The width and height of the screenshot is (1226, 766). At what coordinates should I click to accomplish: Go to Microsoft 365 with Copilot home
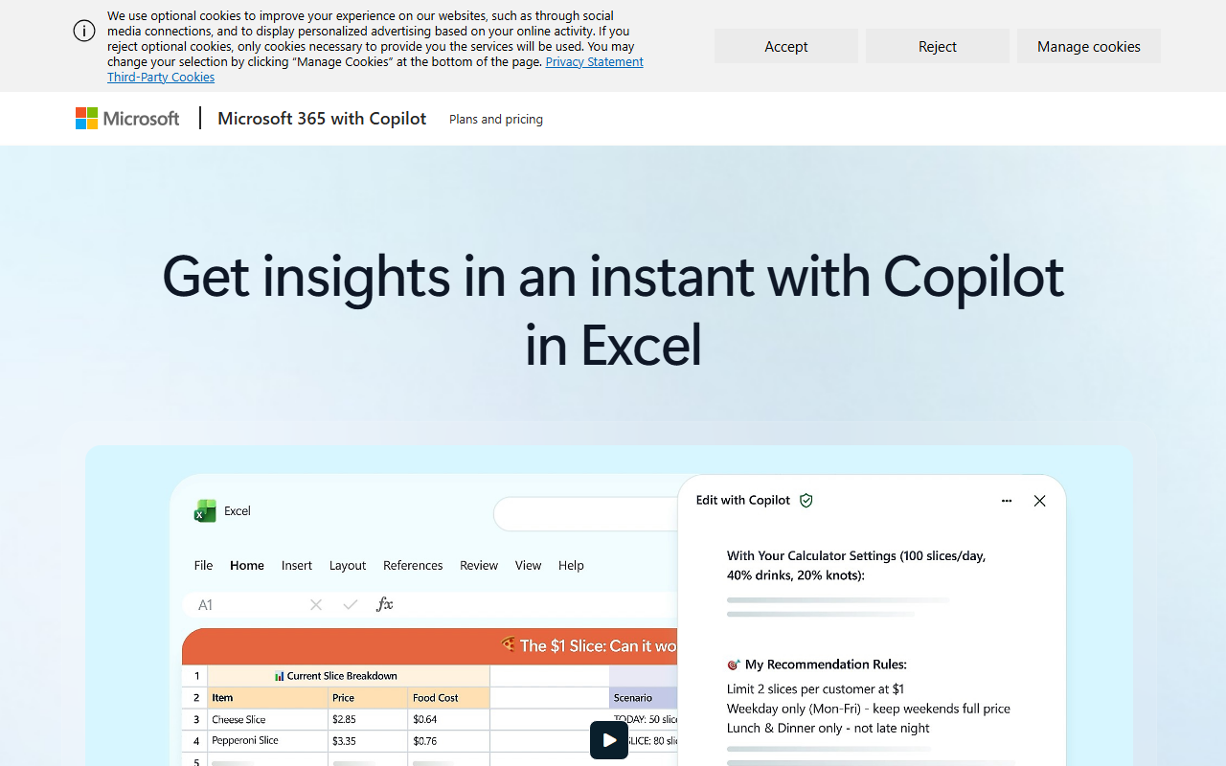[x=322, y=118]
